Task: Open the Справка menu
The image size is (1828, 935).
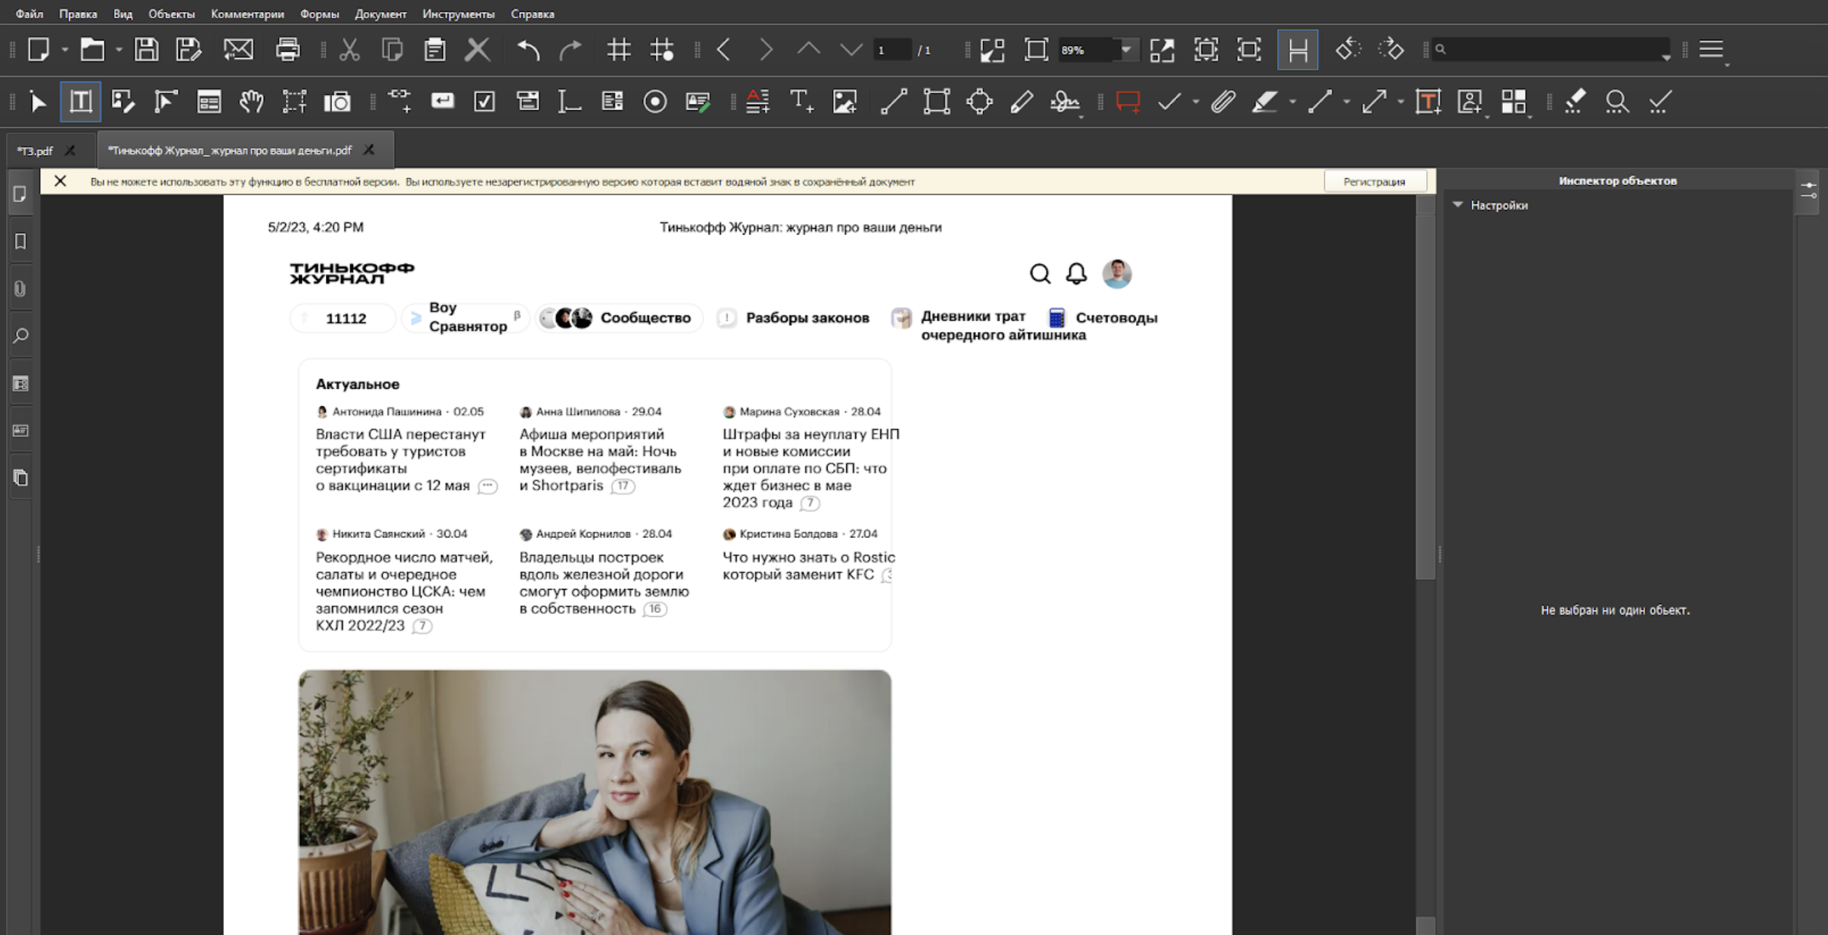Action: 532,13
